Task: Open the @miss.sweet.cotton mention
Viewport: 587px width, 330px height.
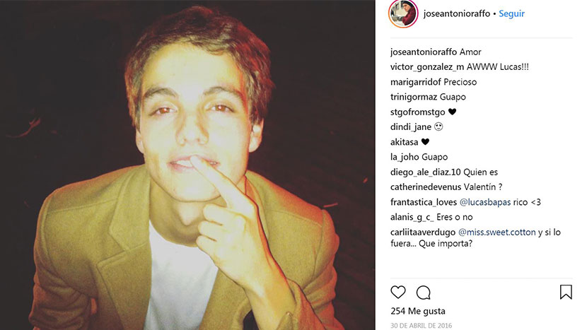Action: point(496,232)
